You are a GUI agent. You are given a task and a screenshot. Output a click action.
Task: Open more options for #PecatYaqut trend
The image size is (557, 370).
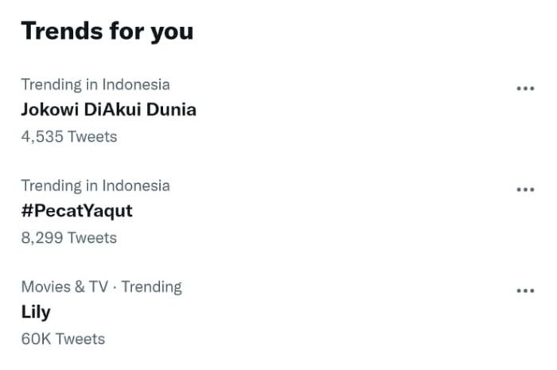[x=525, y=189]
